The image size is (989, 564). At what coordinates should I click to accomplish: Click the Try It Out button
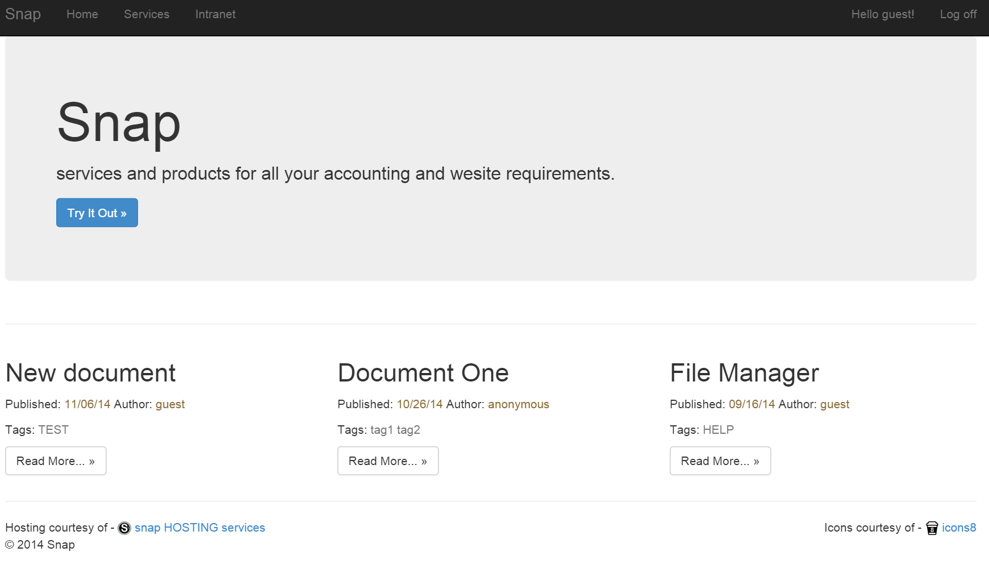tap(97, 213)
